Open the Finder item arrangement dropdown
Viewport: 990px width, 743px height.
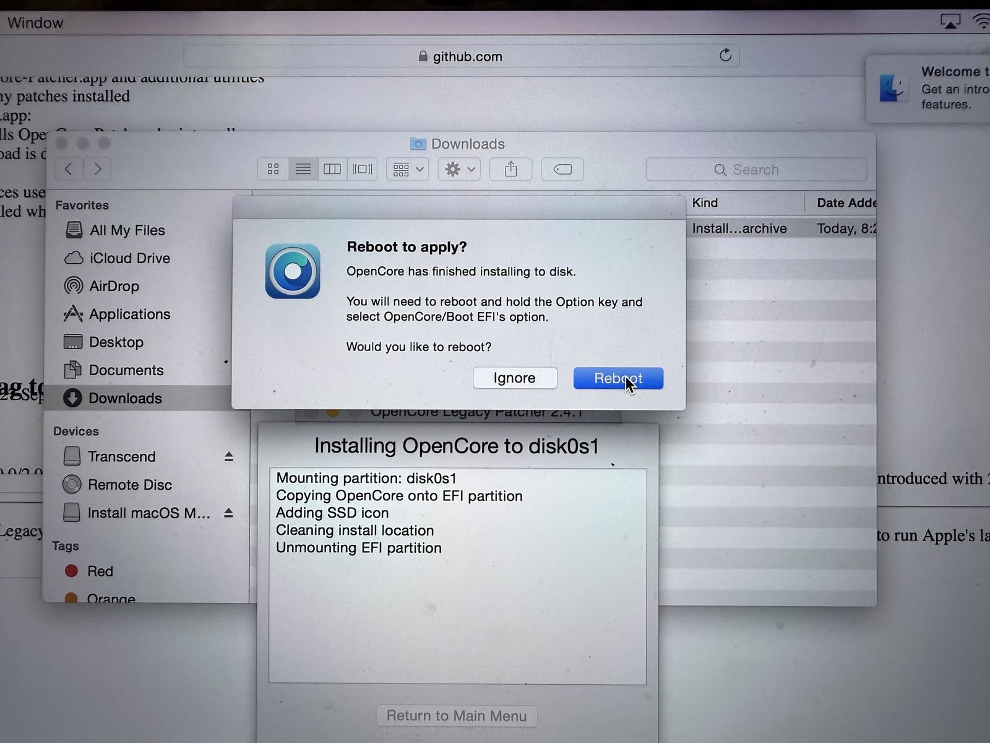click(x=408, y=169)
